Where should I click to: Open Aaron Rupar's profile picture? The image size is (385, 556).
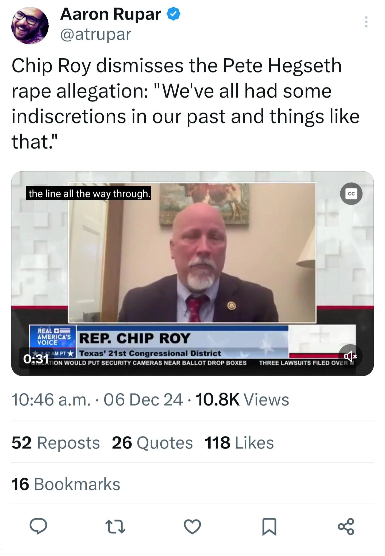(30, 25)
